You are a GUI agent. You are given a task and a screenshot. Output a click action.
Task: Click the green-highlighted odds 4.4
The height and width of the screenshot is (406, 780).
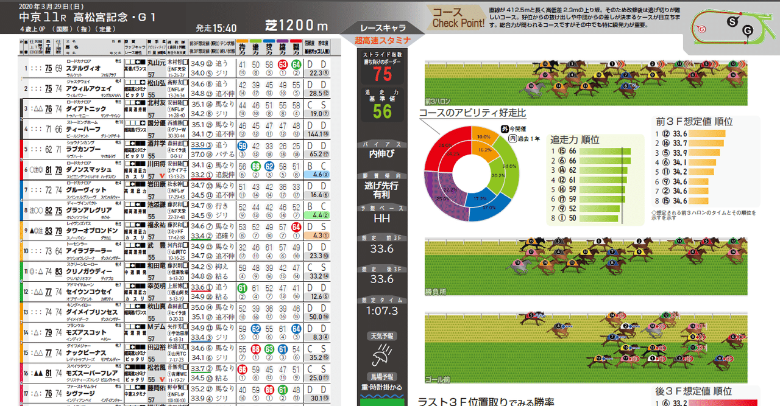coord(317,215)
